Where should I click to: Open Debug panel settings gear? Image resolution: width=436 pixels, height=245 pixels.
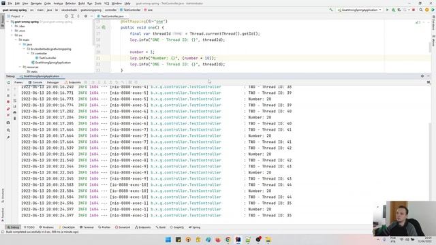(x=422, y=76)
